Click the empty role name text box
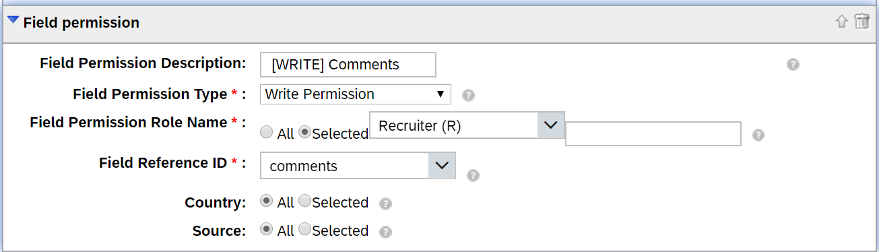The width and height of the screenshot is (879, 252). (653, 133)
